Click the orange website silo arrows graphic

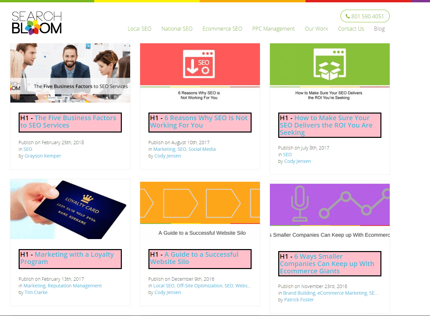(x=200, y=203)
